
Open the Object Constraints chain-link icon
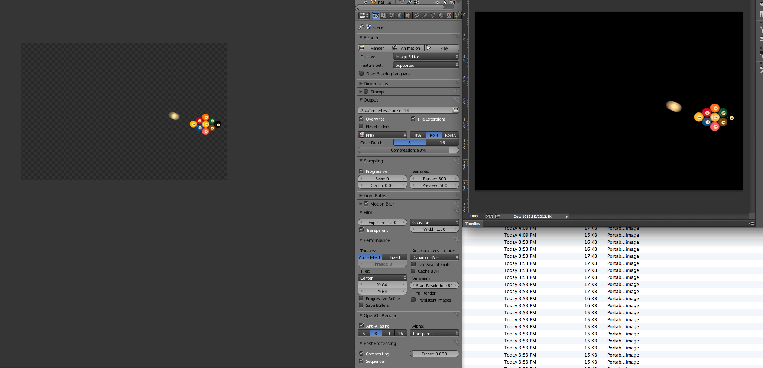(x=416, y=16)
